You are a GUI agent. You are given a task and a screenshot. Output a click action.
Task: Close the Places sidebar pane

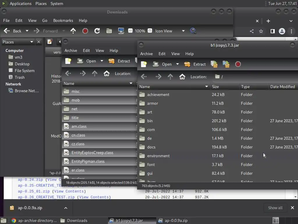pyautogui.click(x=39, y=42)
